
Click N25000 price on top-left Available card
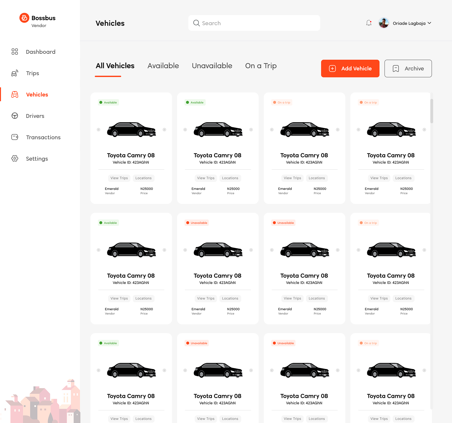pos(147,189)
